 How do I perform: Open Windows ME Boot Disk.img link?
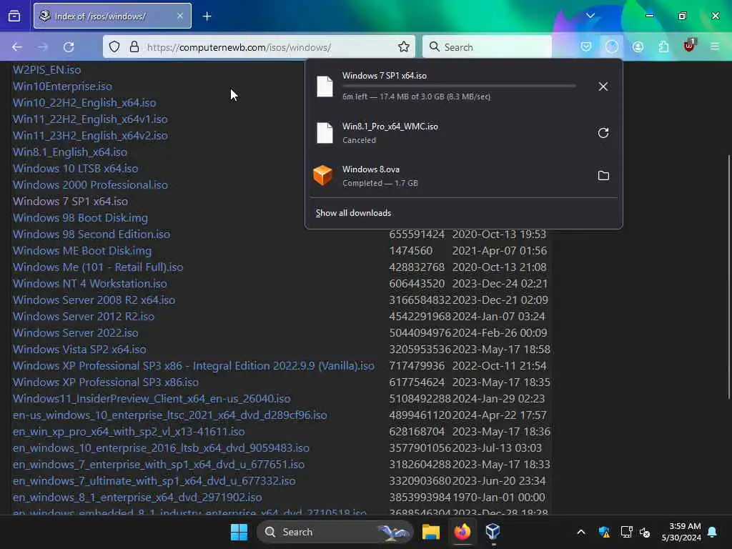pyautogui.click(x=81, y=251)
